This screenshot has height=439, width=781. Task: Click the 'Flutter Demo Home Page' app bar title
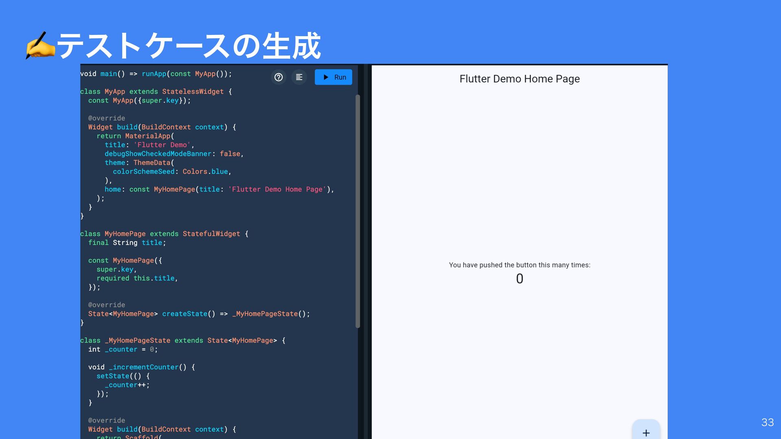click(x=519, y=79)
